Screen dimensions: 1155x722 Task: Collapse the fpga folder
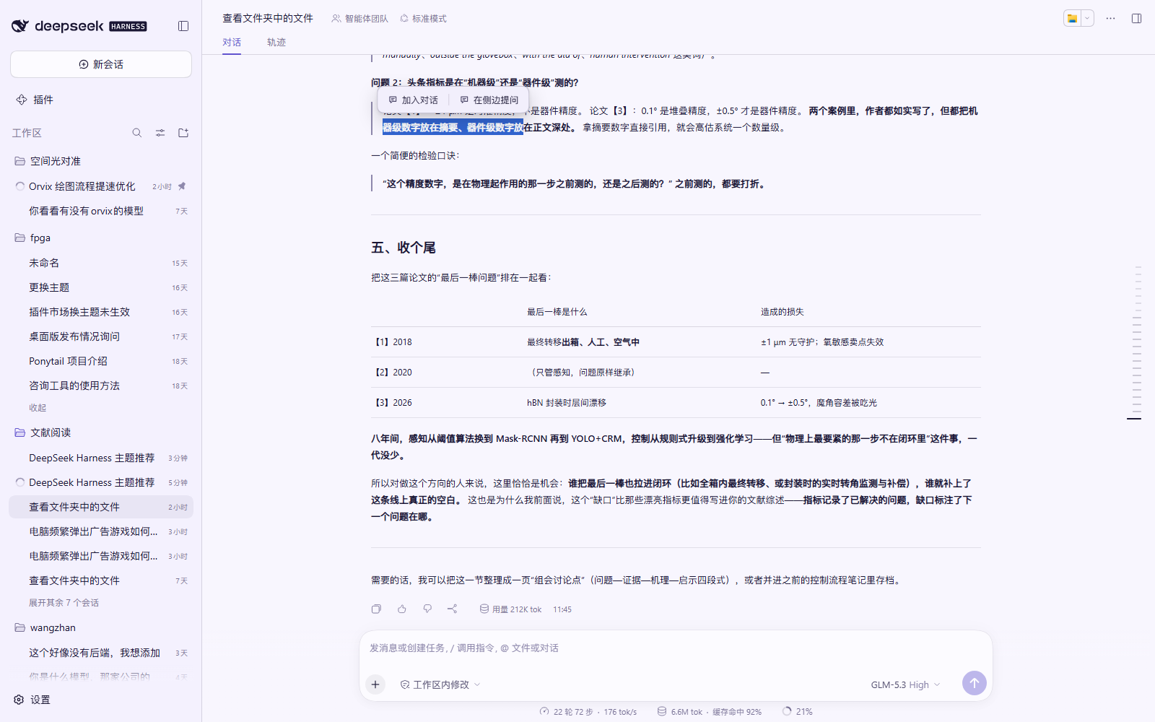click(101, 238)
